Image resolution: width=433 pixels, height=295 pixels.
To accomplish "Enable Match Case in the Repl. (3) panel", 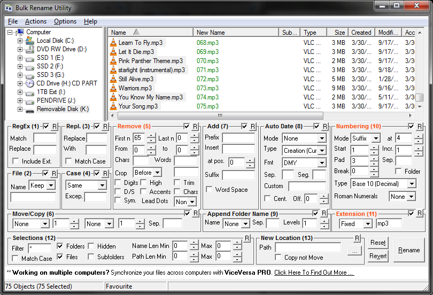I will pyautogui.click(x=68, y=161).
